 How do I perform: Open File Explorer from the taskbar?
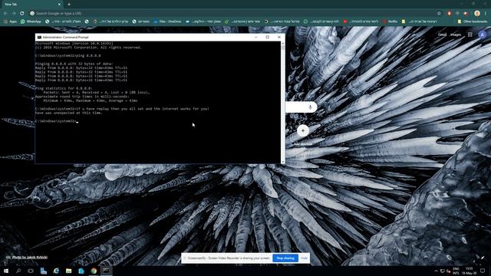tap(68, 271)
